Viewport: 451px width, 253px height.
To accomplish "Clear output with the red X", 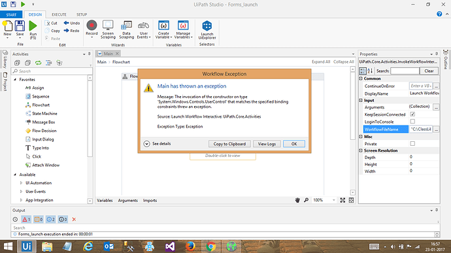I will click(x=74, y=219).
